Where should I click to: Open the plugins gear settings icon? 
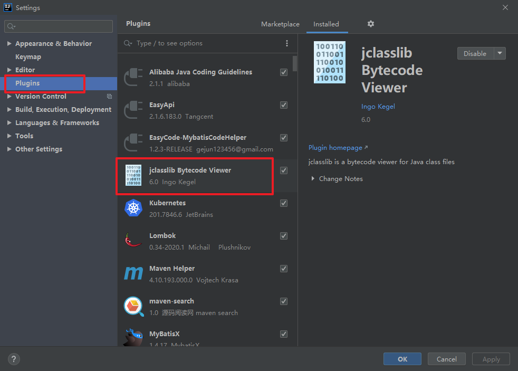click(x=371, y=24)
